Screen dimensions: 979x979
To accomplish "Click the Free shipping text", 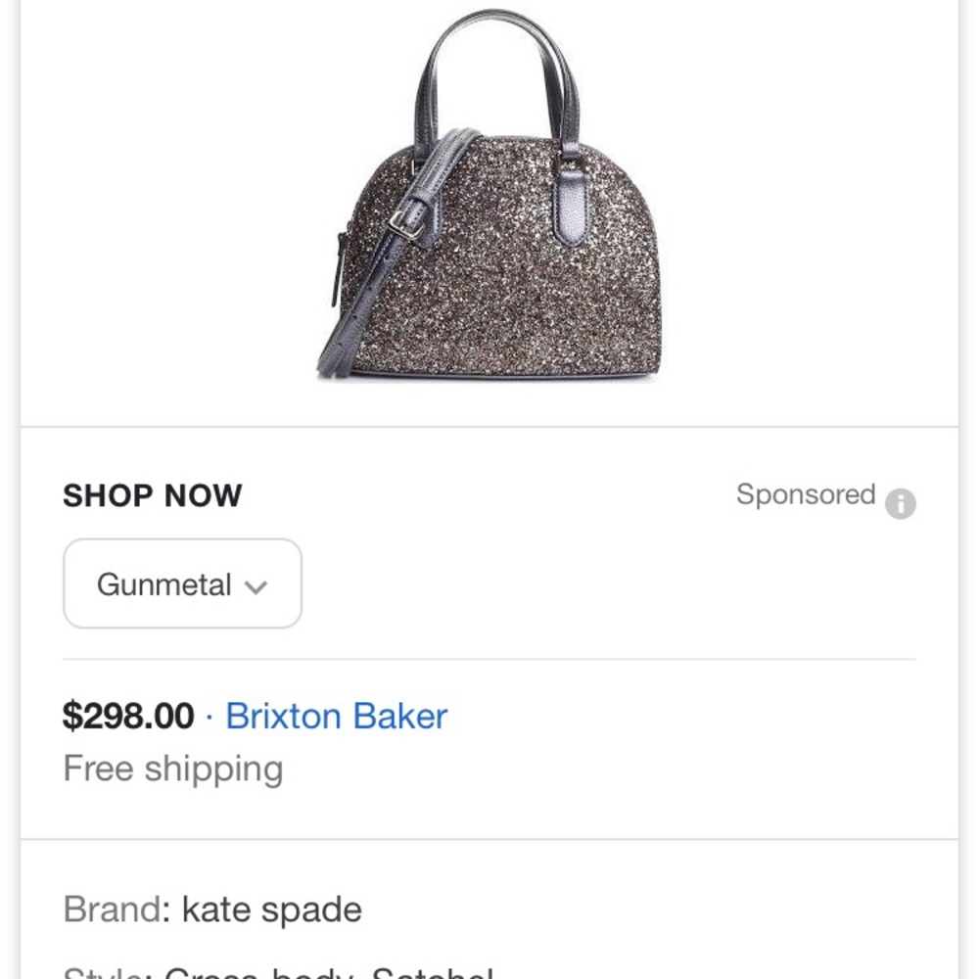I will coord(172,769).
